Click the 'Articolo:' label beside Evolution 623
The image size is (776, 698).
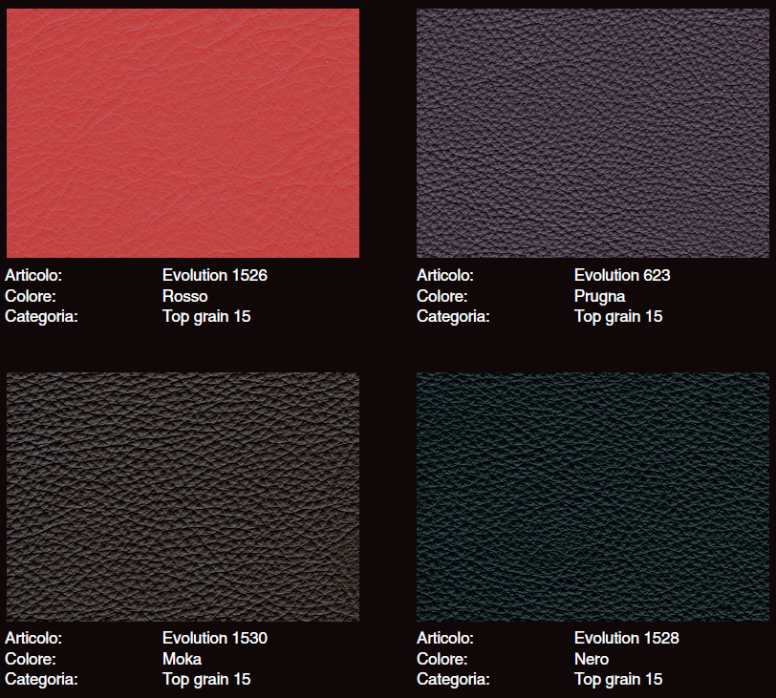445,275
